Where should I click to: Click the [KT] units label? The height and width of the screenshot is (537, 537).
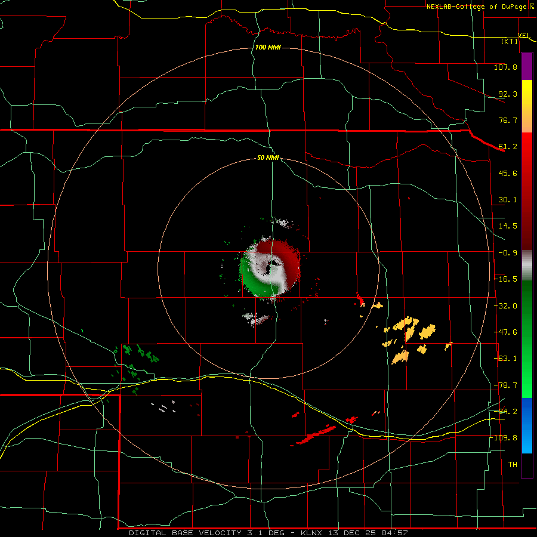pyautogui.click(x=510, y=41)
